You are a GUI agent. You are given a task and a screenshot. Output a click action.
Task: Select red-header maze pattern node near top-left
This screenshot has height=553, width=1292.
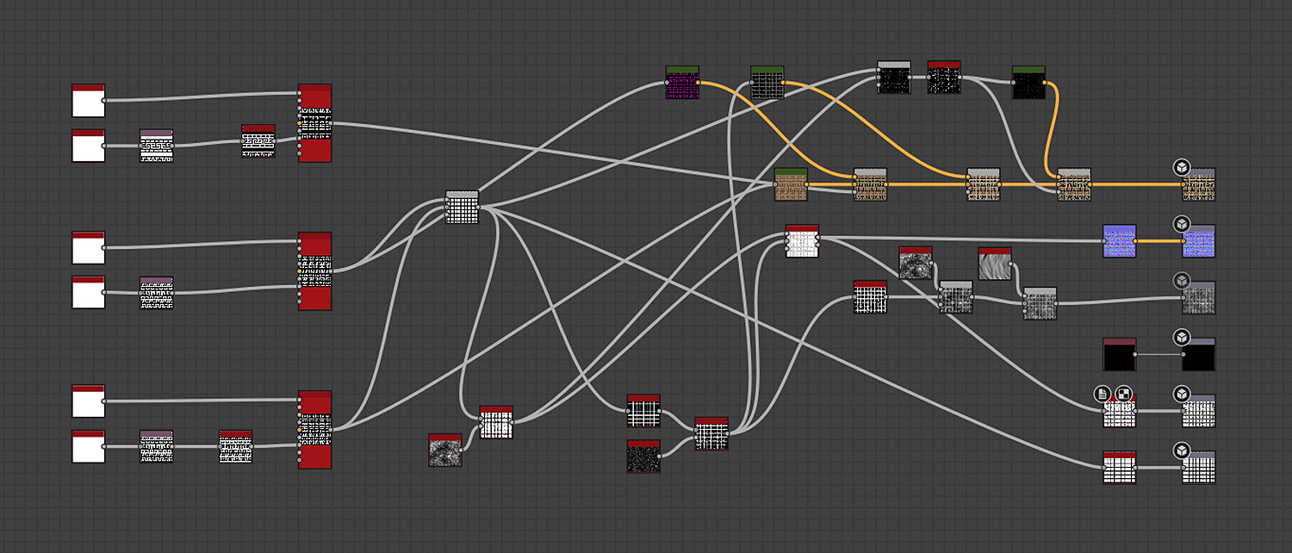258,141
